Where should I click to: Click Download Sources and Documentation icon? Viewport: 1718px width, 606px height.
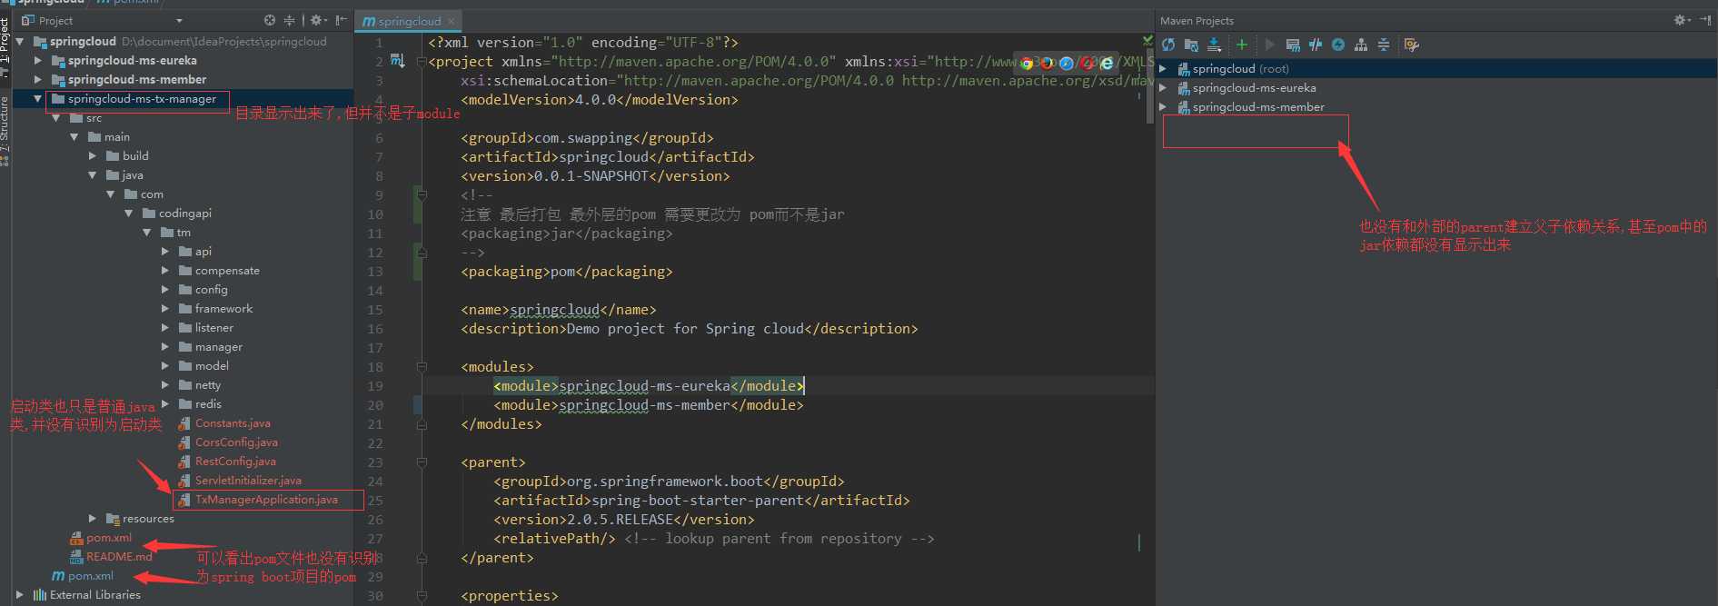(1214, 45)
